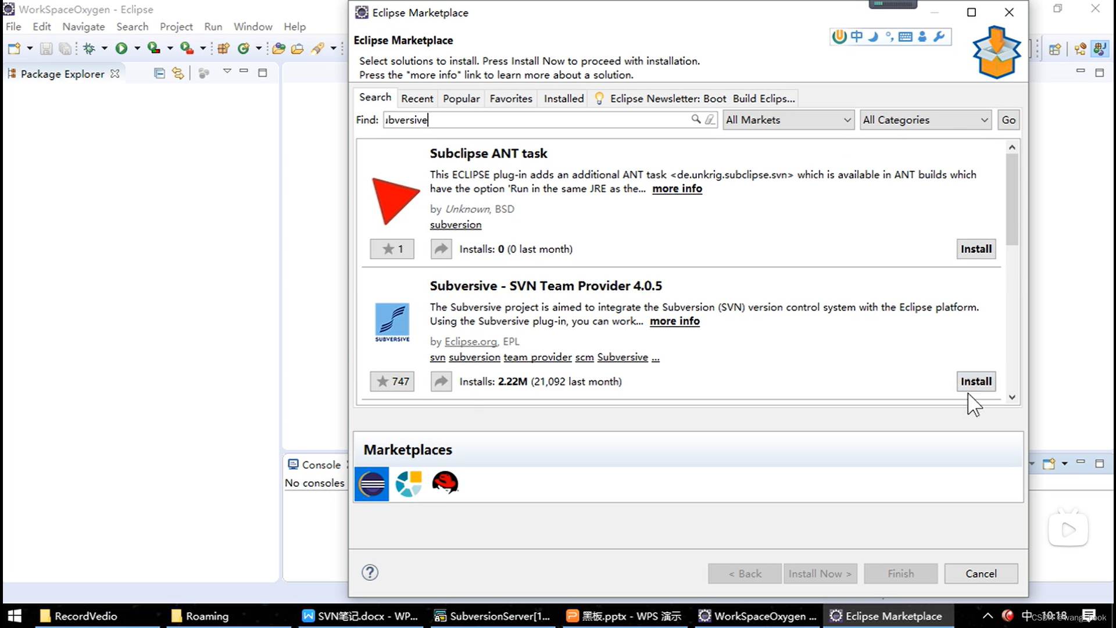Select the Red Hat marketplace icon
Viewport: 1116px width, 628px height.
pos(445,483)
